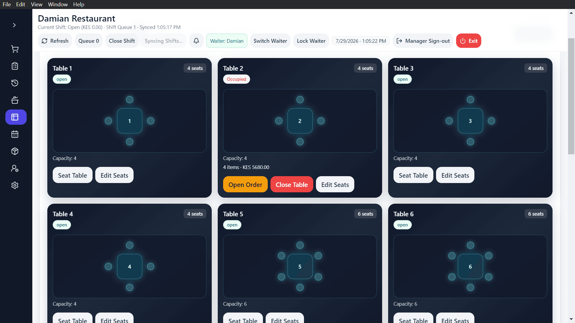Click Close Shift button
Screen dimensions: 575x323
coord(122,41)
